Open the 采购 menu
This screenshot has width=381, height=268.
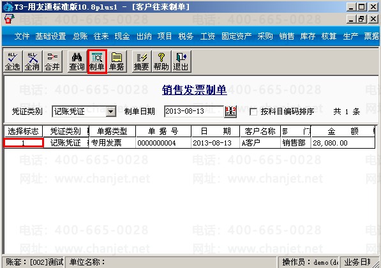pos(265,36)
